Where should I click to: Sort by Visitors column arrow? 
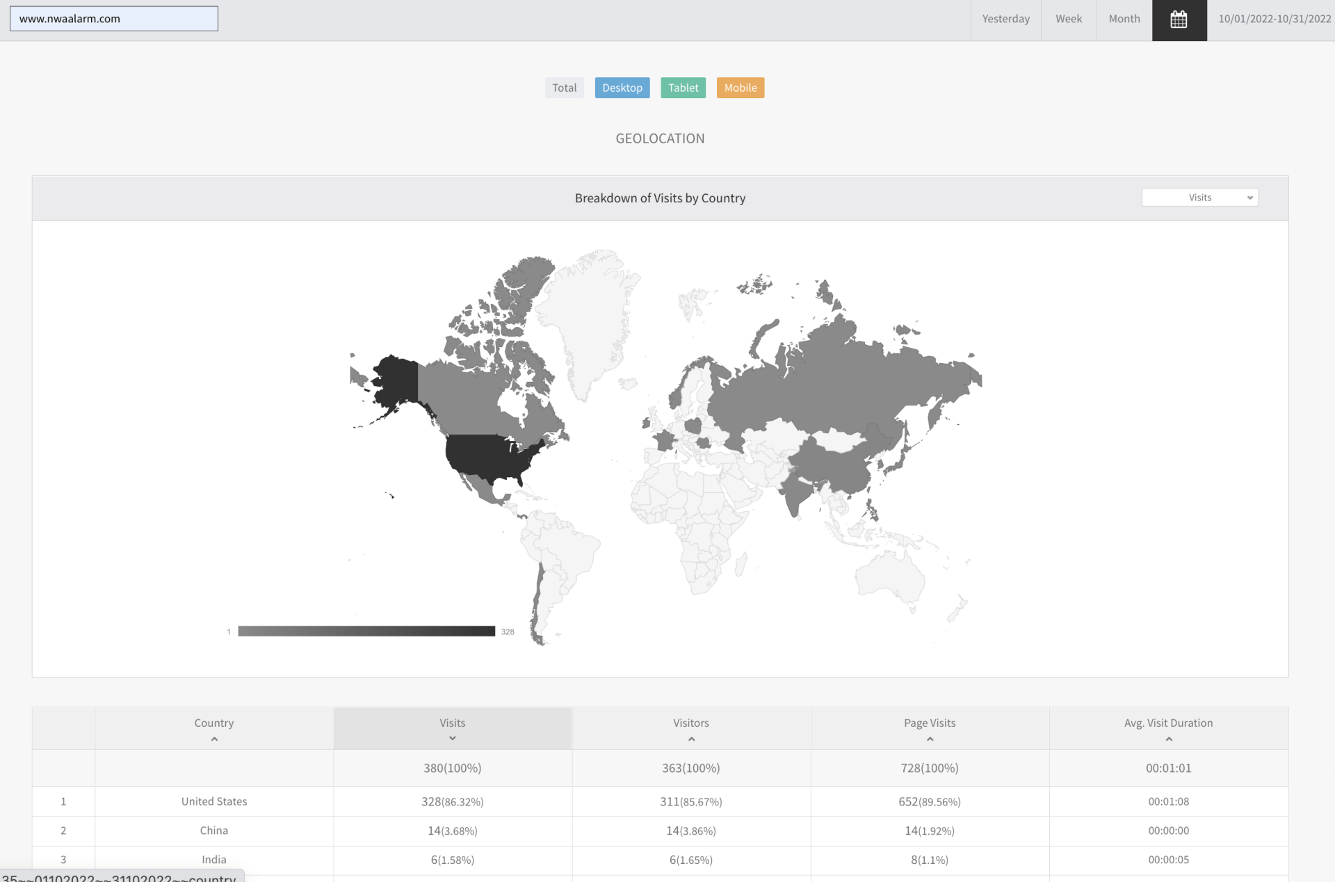[690, 739]
